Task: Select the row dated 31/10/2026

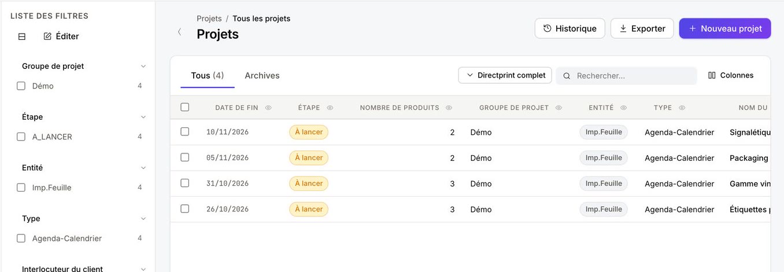Action: click(185, 183)
